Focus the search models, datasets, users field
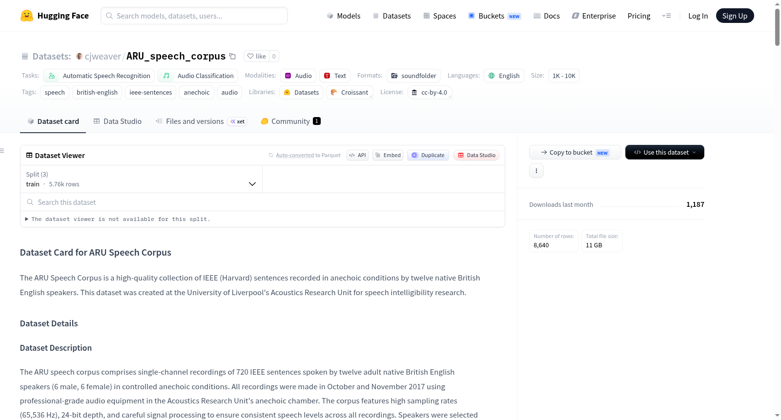The height and width of the screenshot is (420, 781). pyautogui.click(x=194, y=16)
